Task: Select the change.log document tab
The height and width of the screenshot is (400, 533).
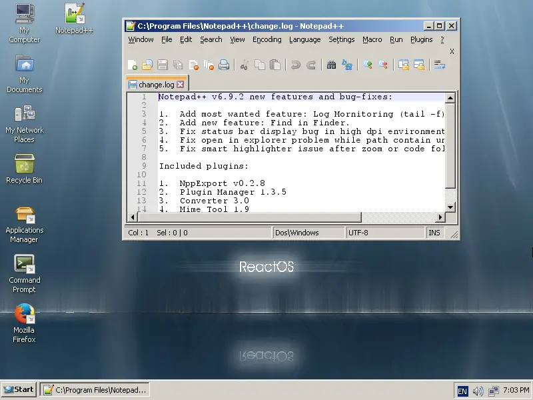Action: (x=156, y=84)
